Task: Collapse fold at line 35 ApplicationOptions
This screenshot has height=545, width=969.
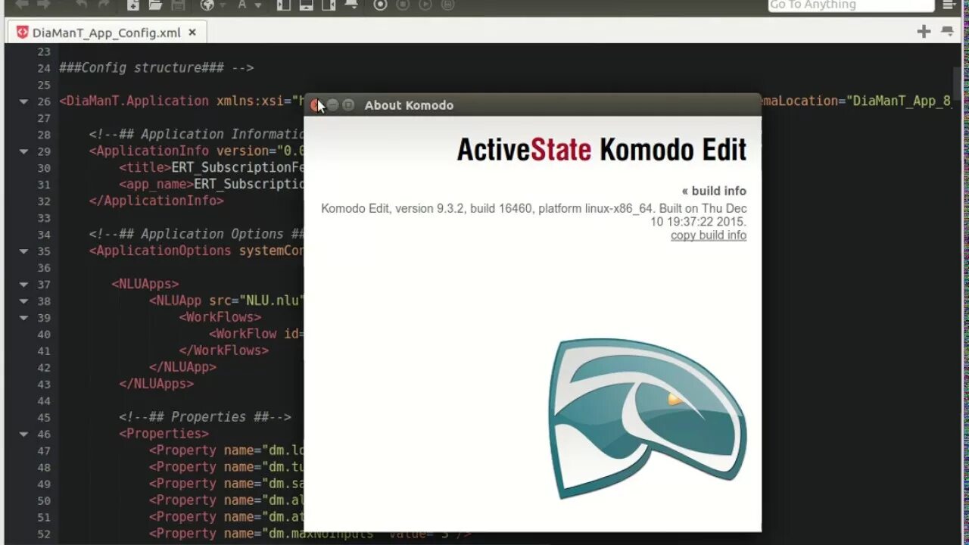Action: 23,251
